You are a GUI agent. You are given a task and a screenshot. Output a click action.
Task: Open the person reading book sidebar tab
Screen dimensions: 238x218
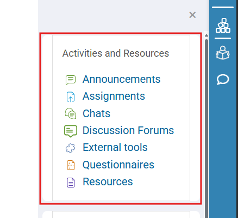(223, 53)
